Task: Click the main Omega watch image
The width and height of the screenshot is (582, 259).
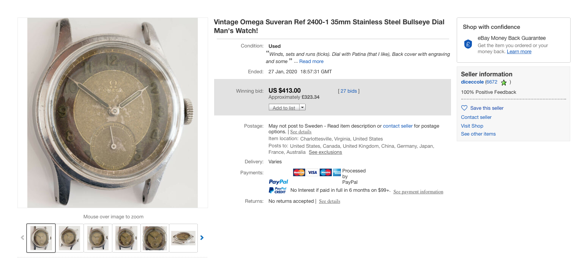Action: pos(112,113)
